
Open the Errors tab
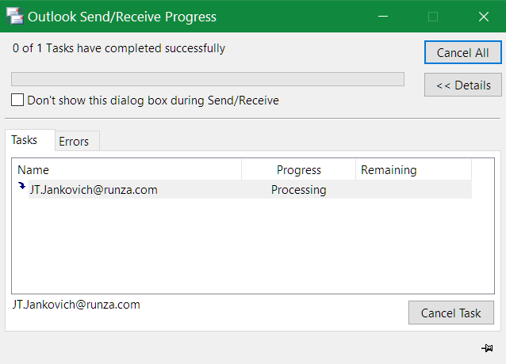coord(77,141)
